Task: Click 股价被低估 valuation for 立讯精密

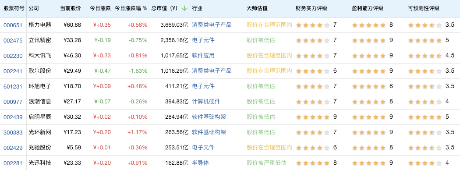Action: pyautogui.click(x=261, y=40)
